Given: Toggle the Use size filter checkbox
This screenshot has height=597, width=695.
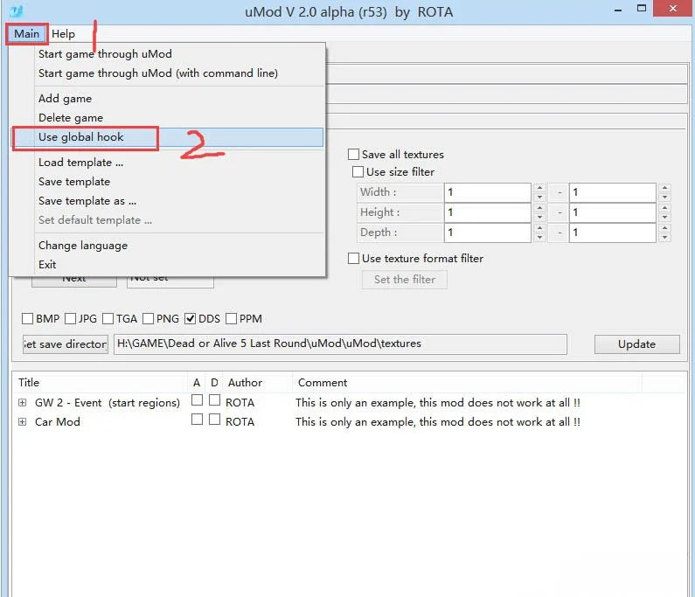Looking at the screenshot, I should [358, 172].
